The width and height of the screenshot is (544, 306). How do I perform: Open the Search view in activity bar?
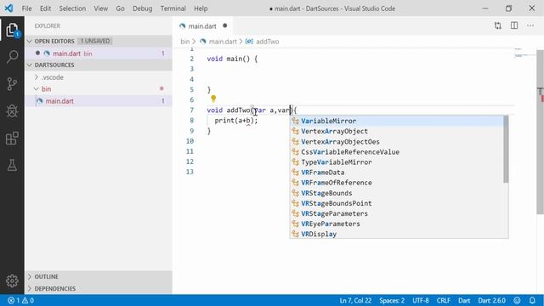tap(12, 56)
